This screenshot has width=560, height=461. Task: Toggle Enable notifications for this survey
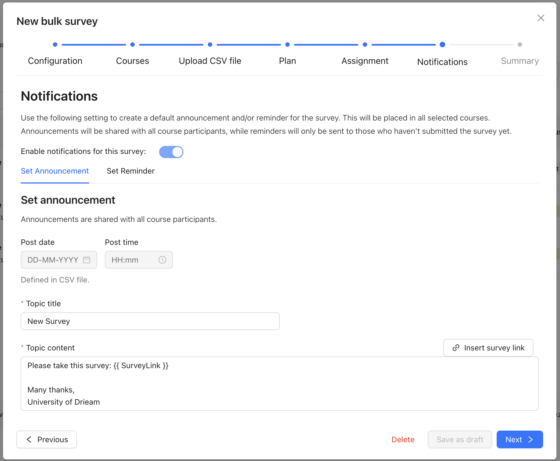171,152
